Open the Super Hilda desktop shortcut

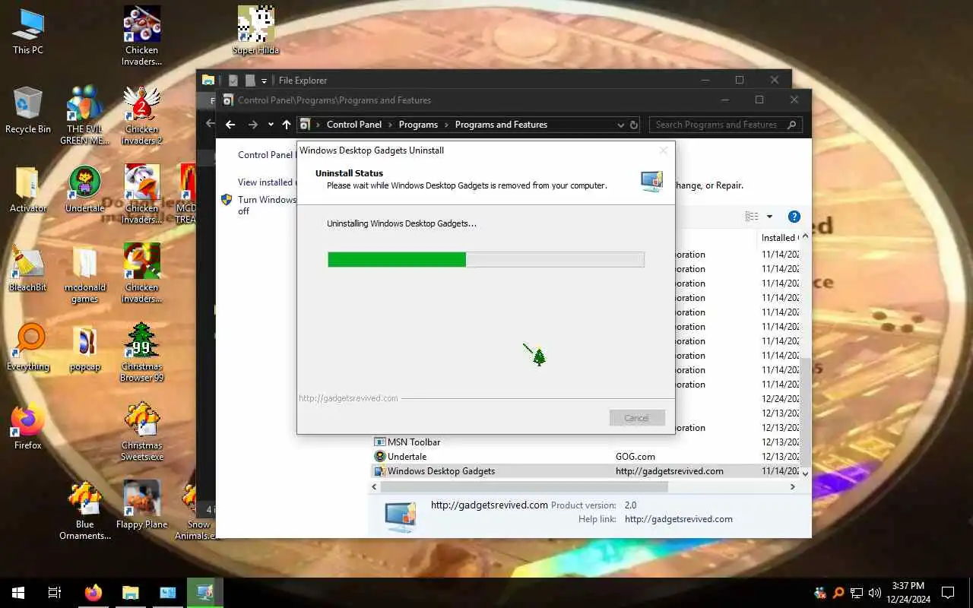(x=255, y=31)
